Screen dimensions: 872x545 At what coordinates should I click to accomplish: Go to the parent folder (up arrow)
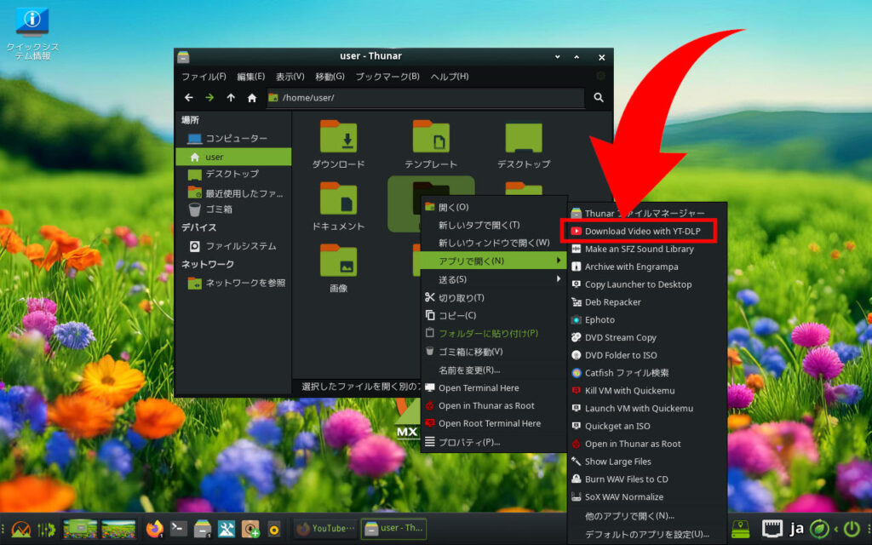point(231,98)
